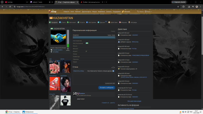Click the friend-added icon beside @Stromae action
The image size is (203, 114).
119,42
